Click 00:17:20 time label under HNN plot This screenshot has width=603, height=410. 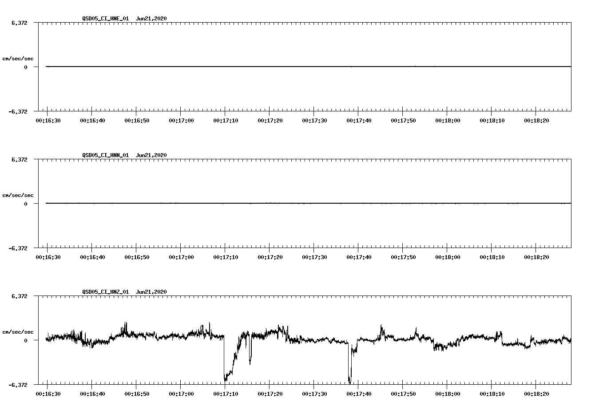pos(270,257)
